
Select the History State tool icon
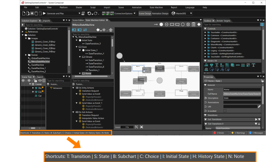pos(167,25)
